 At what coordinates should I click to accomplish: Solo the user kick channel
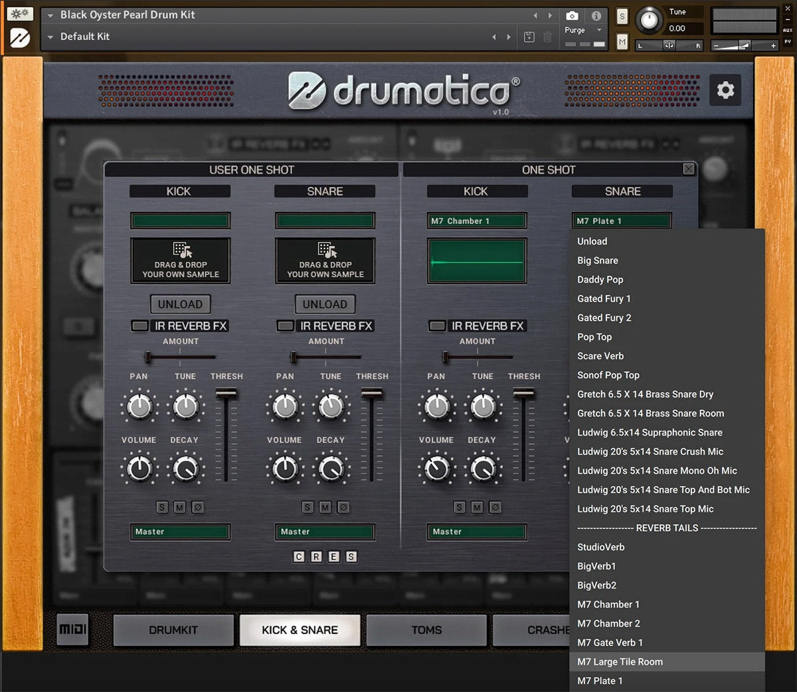coord(162,507)
